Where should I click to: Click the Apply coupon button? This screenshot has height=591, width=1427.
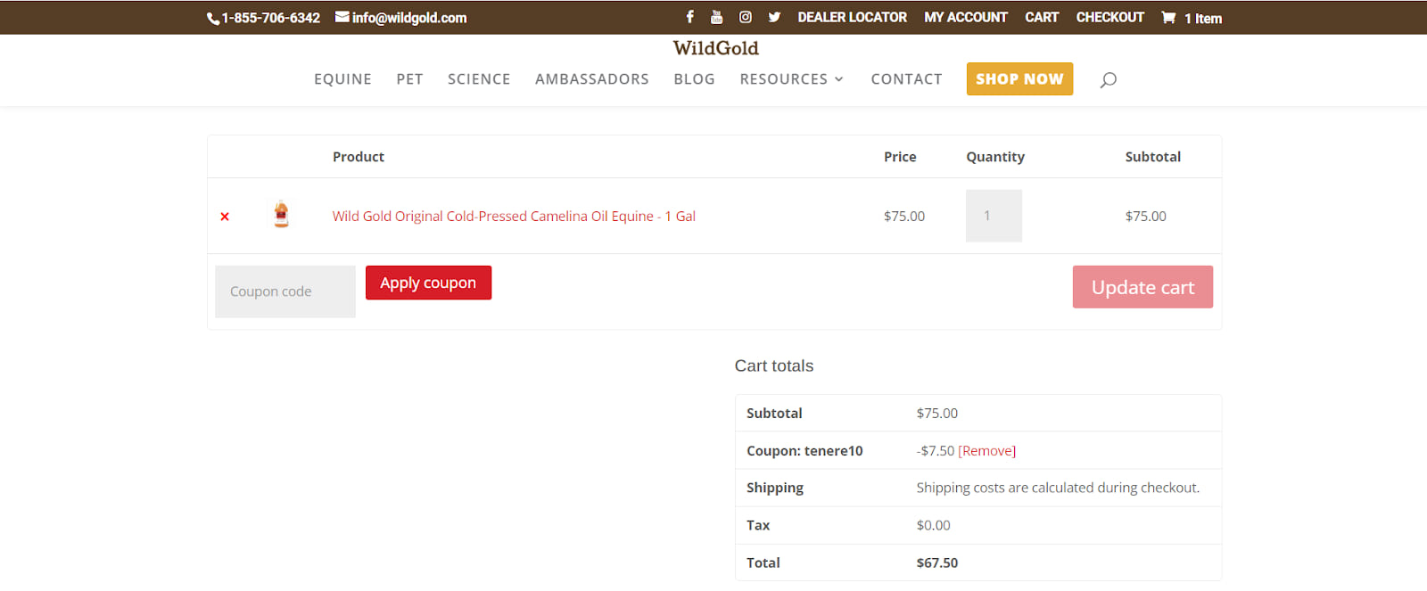click(428, 283)
